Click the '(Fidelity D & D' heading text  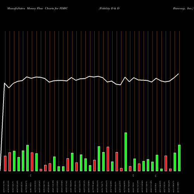point(109,9)
